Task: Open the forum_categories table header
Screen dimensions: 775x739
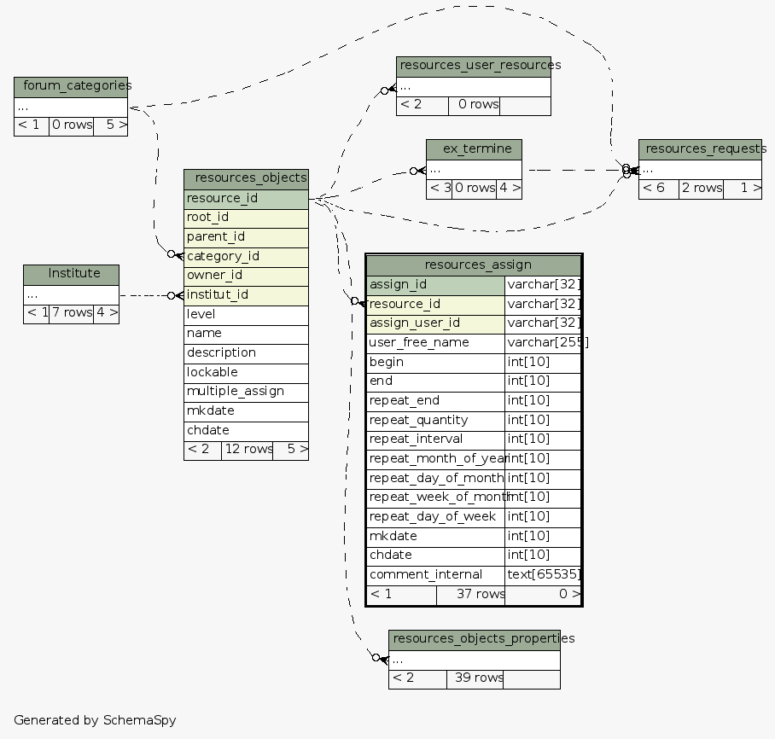Action: (71, 85)
